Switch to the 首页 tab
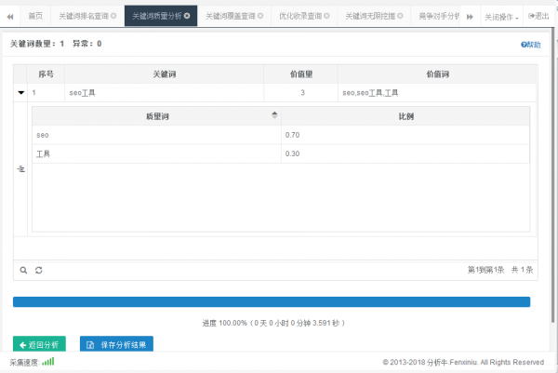Image resolution: width=558 pixels, height=373 pixels. [x=34, y=17]
